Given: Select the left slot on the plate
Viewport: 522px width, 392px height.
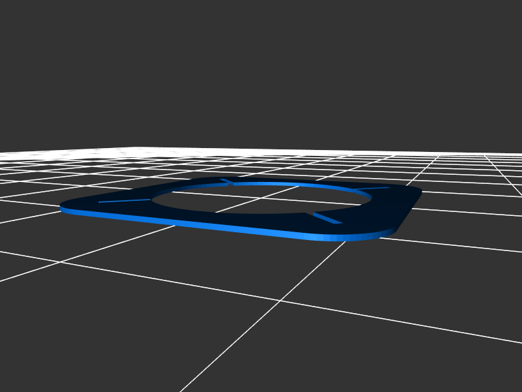Looking at the screenshot, I should 124,200.
